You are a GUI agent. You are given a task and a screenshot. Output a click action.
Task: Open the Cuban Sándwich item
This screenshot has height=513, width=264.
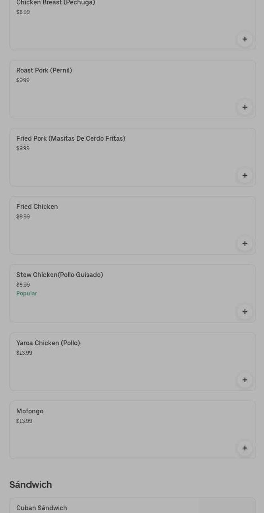pos(42,508)
